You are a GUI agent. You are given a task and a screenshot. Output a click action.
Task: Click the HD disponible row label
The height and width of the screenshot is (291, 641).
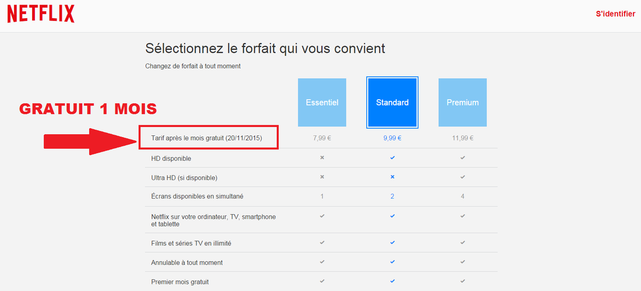(x=171, y=159)
